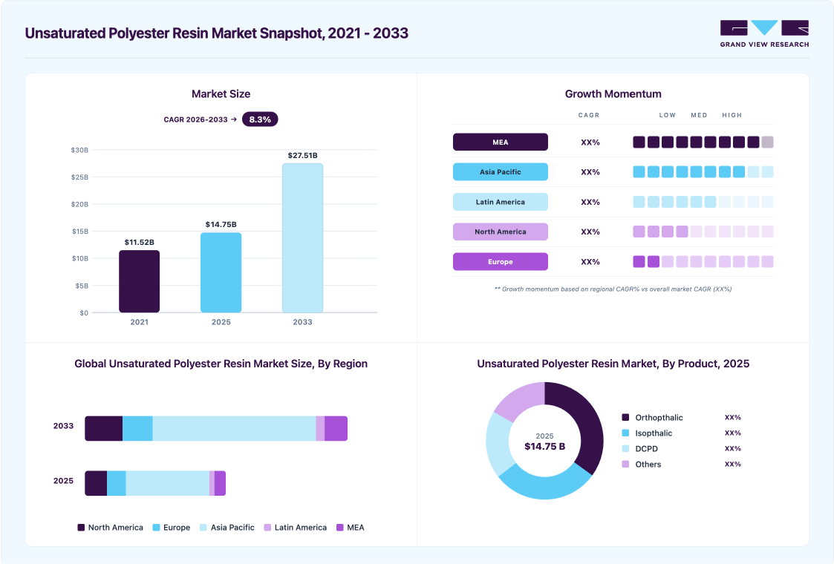
Task: Select the North America region pill
Action: tap(501, 232)
